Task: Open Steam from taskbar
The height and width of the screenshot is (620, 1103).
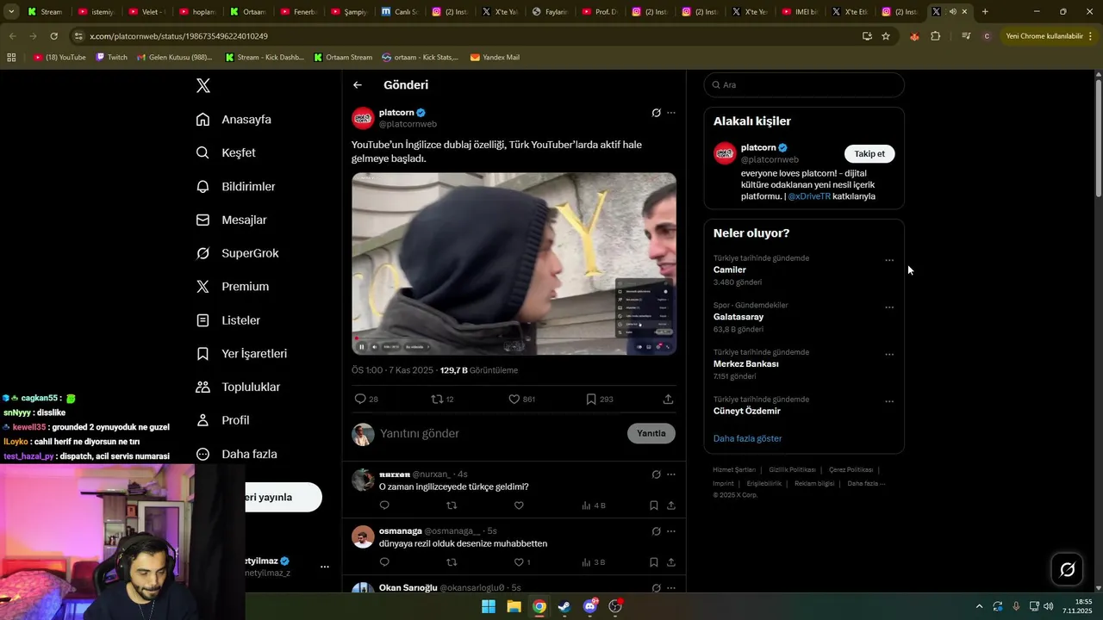Action: click(564, 606)
